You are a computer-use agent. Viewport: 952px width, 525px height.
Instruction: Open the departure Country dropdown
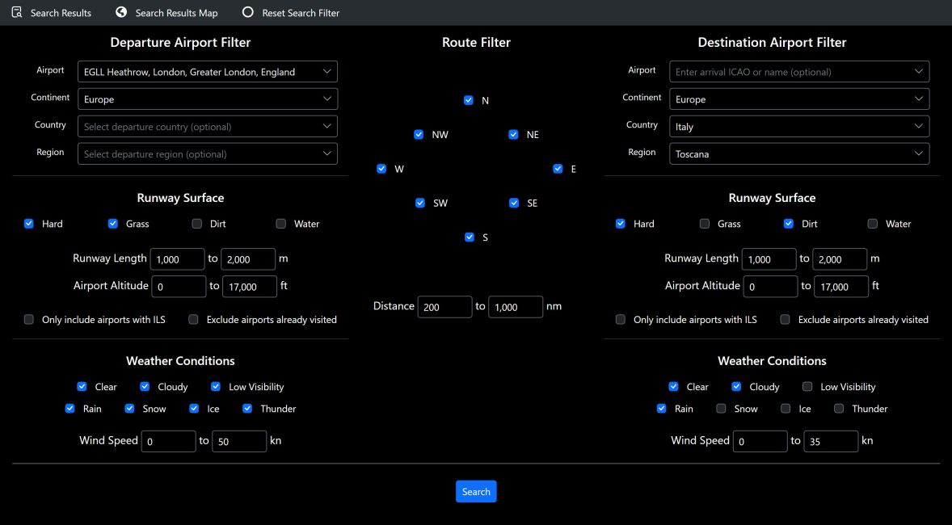[x=207, y=126]
